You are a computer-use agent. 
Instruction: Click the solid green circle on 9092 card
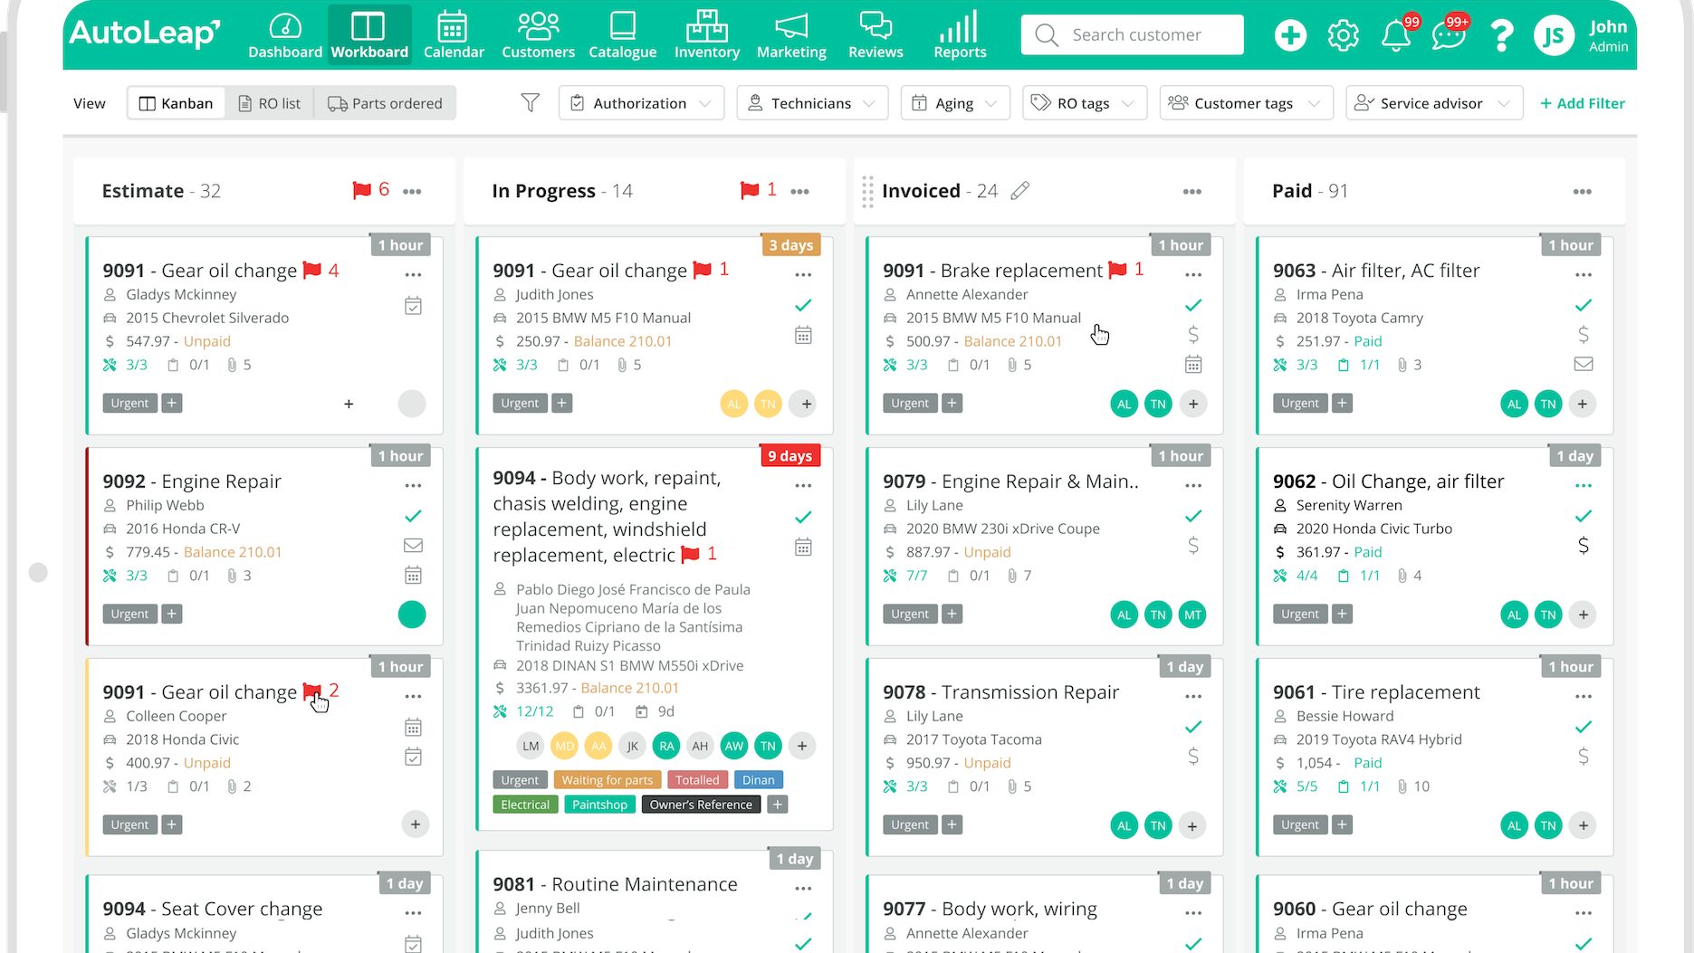tap(412, 615)
